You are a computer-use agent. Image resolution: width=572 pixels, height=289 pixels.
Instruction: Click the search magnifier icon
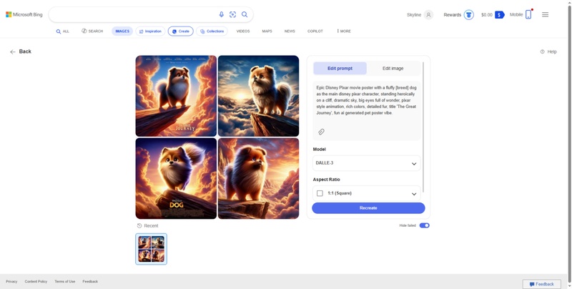[245, 14]
